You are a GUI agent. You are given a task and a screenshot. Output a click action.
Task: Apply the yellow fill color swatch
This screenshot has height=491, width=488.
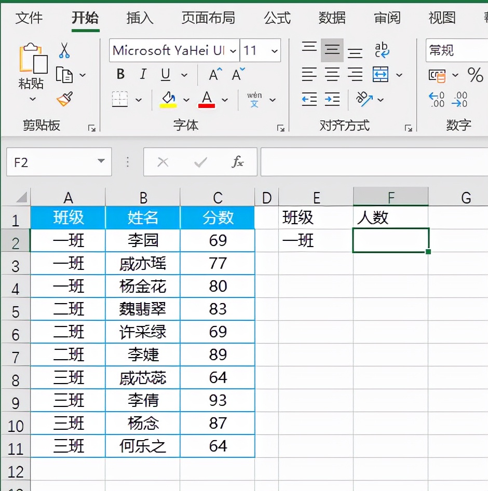coord(168,99)
